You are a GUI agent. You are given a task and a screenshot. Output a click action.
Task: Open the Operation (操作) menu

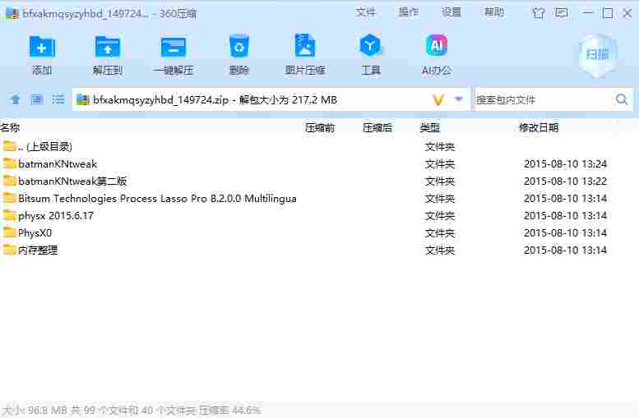409,12
